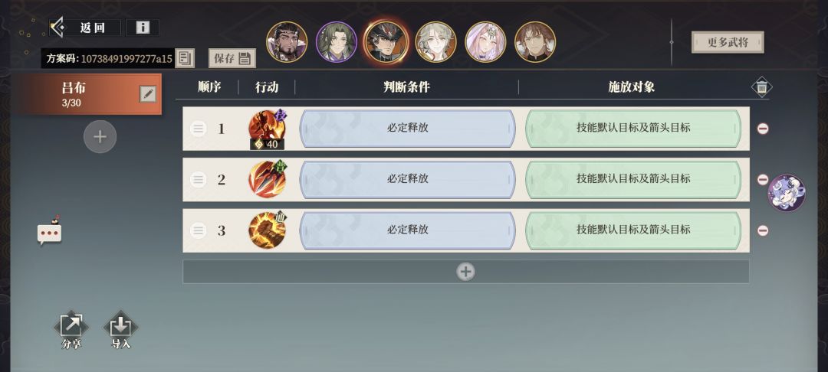Remove action row 3 with the minus icon
Screen dimensions: 828x372
coord(763,230)
